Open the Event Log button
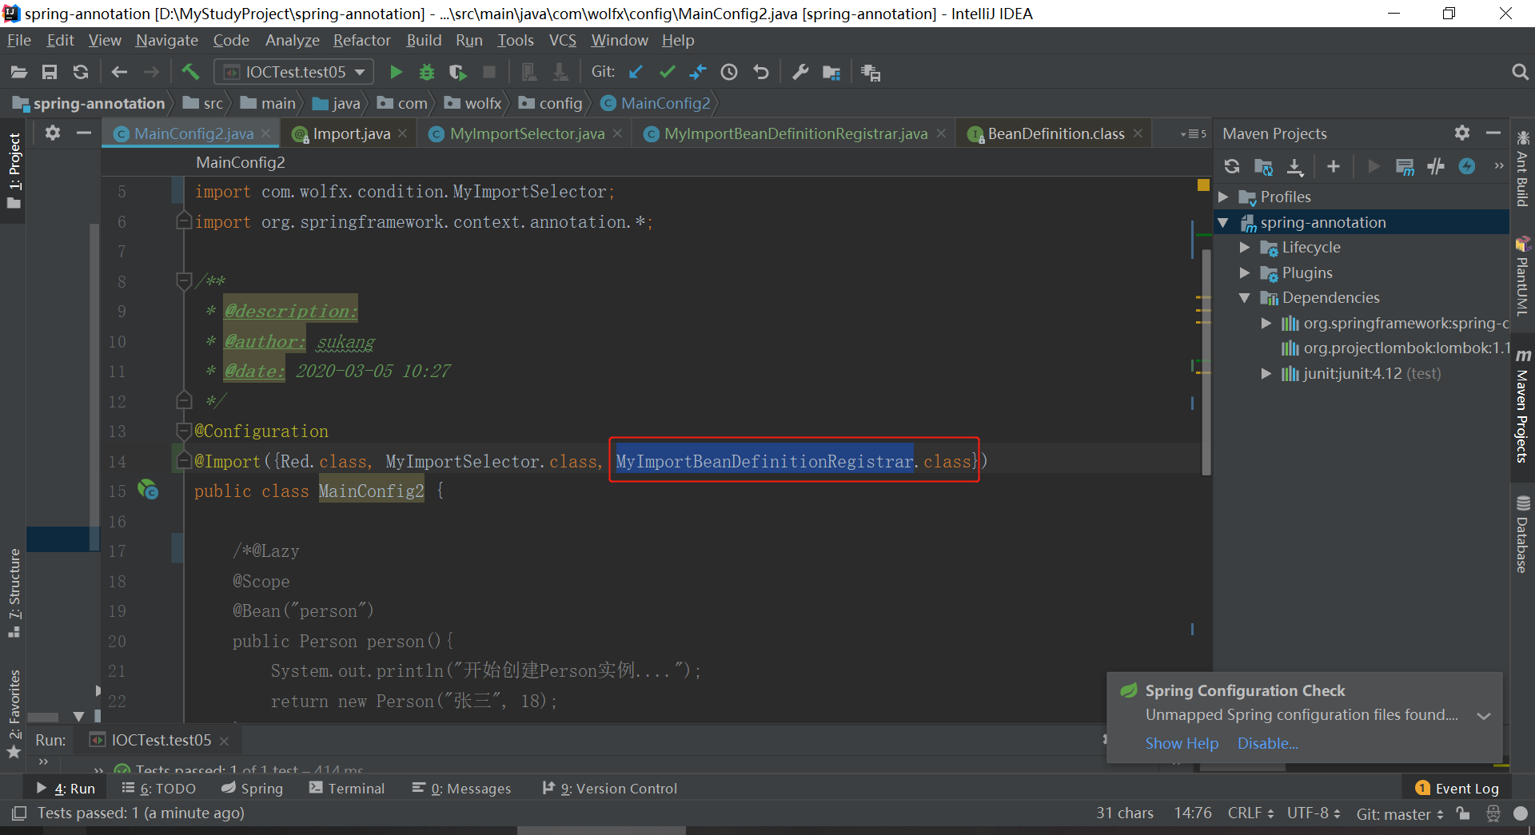 click(1457, 789)
